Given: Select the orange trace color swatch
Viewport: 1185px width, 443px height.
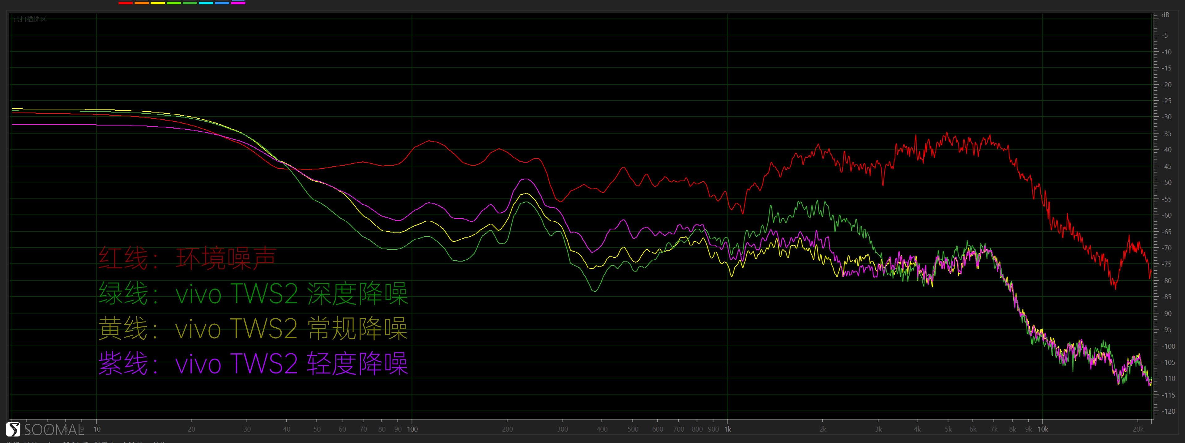Looking at the screenshot, I should coord(142,3).
